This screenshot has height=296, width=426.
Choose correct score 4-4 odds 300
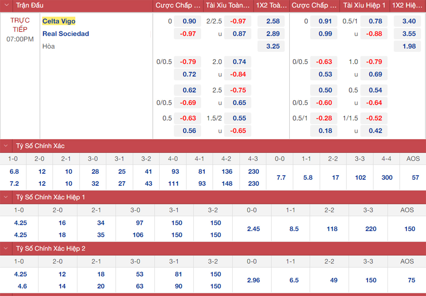point(387,178)
